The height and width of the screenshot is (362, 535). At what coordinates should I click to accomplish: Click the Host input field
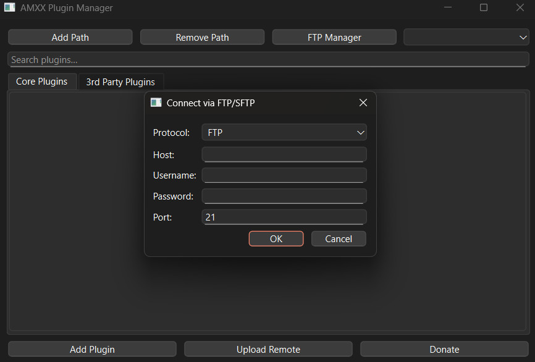[284, 154]
